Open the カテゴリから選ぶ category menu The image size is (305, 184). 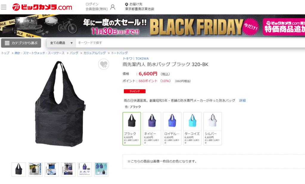tap(21, 43)
